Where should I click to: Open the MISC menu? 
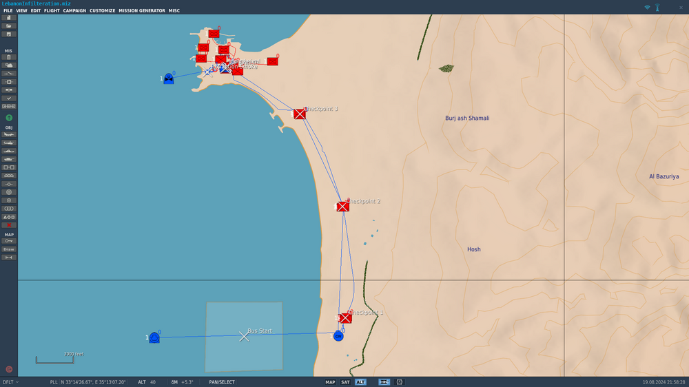pyautogui.click(x=174, y=10)
